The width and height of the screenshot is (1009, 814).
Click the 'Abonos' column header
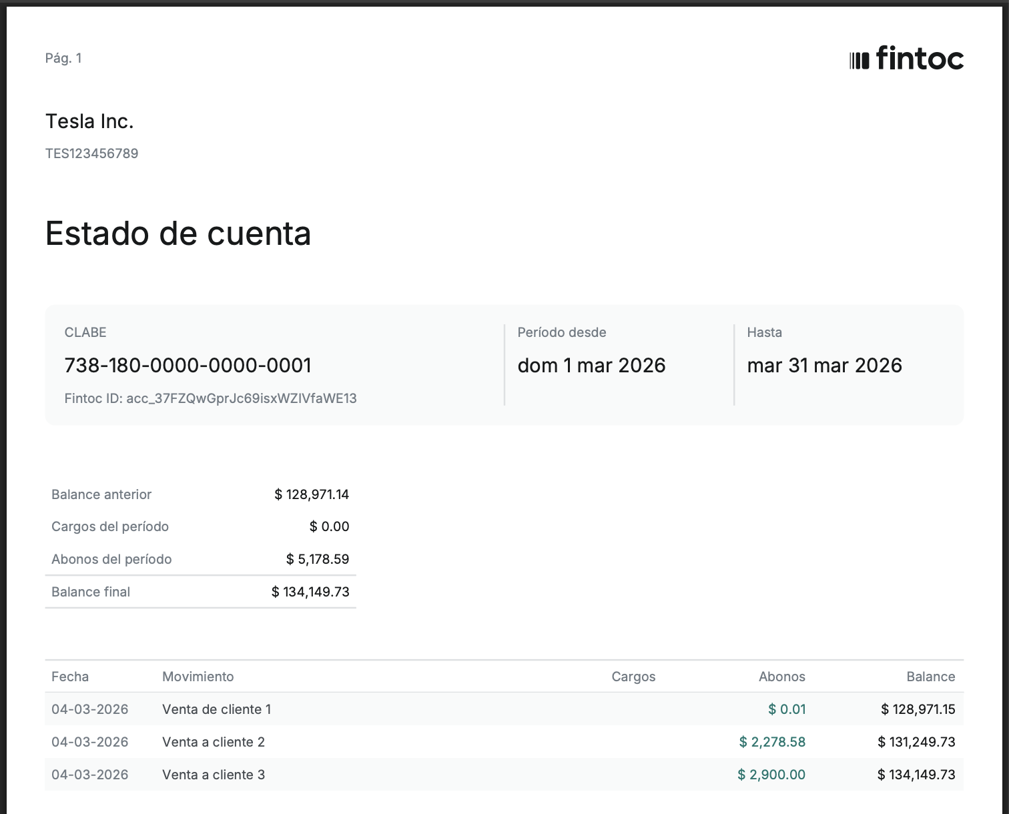(x=782, y=677)
